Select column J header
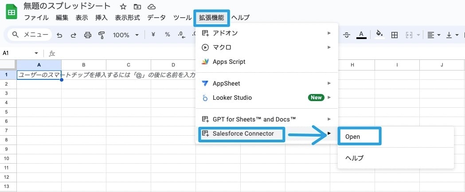 [x=442, y=65]
